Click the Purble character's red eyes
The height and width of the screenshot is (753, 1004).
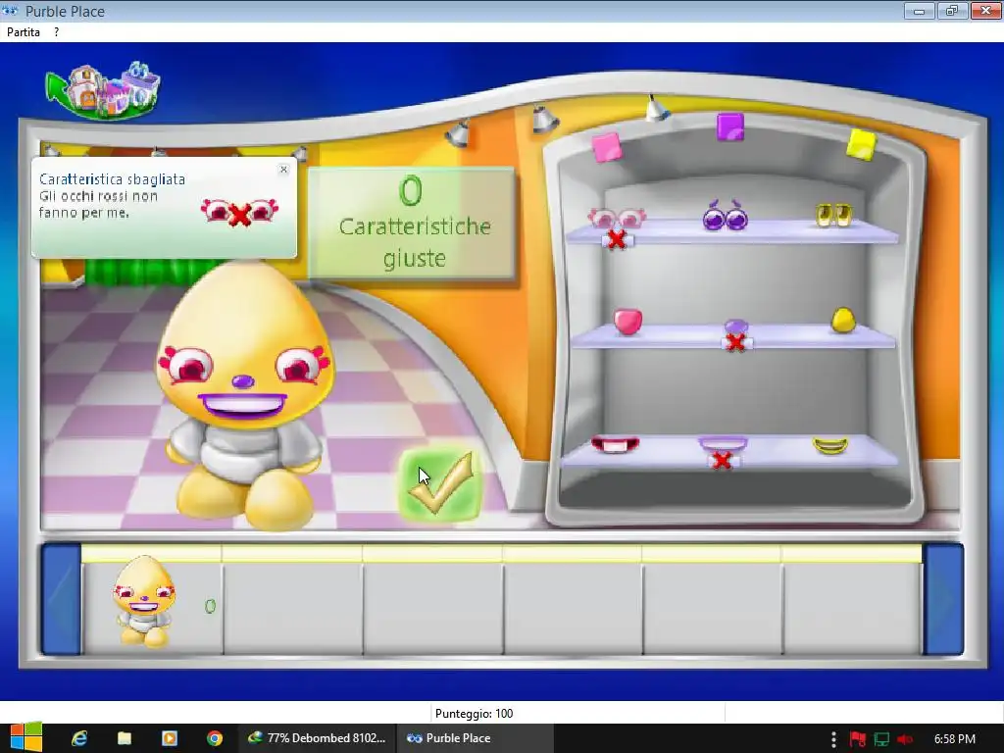(x=243, y=365)
